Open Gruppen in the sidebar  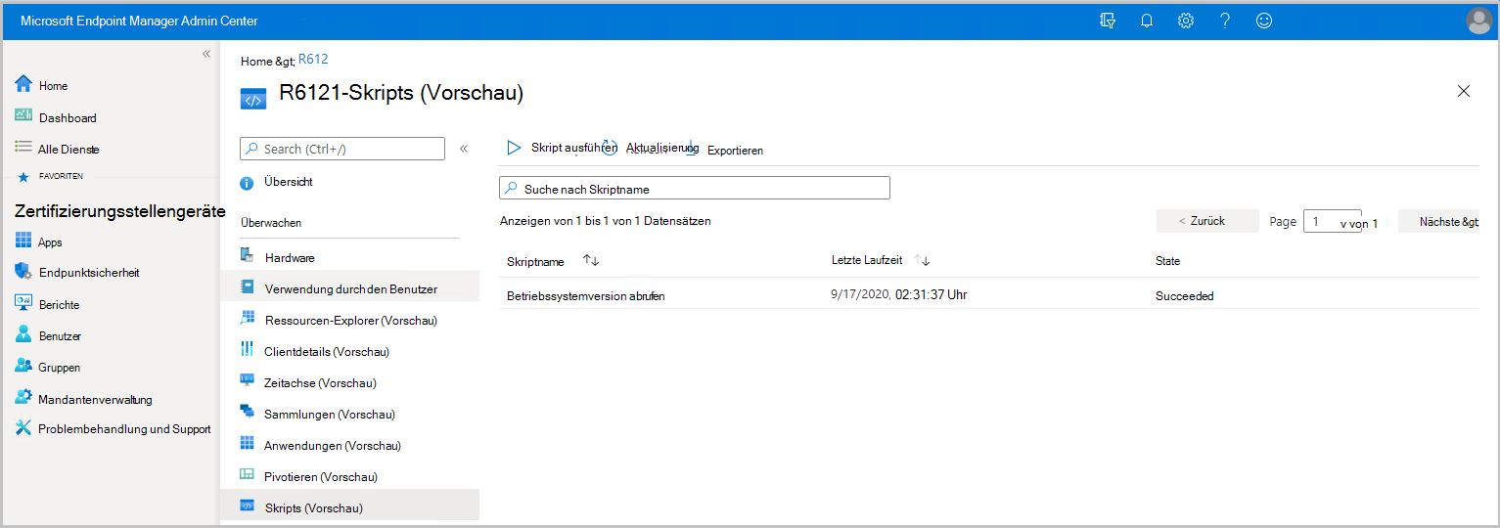[x=60, y=368]
